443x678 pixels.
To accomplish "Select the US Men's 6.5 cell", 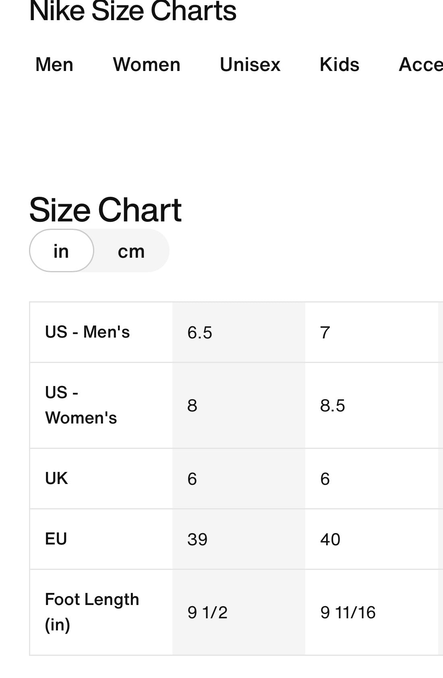I will click(x=239, y=332).
